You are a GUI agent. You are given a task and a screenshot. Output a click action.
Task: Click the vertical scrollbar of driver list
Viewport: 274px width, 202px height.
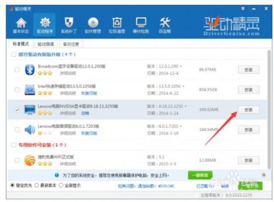pyautogui.click(x=269, y=110)
